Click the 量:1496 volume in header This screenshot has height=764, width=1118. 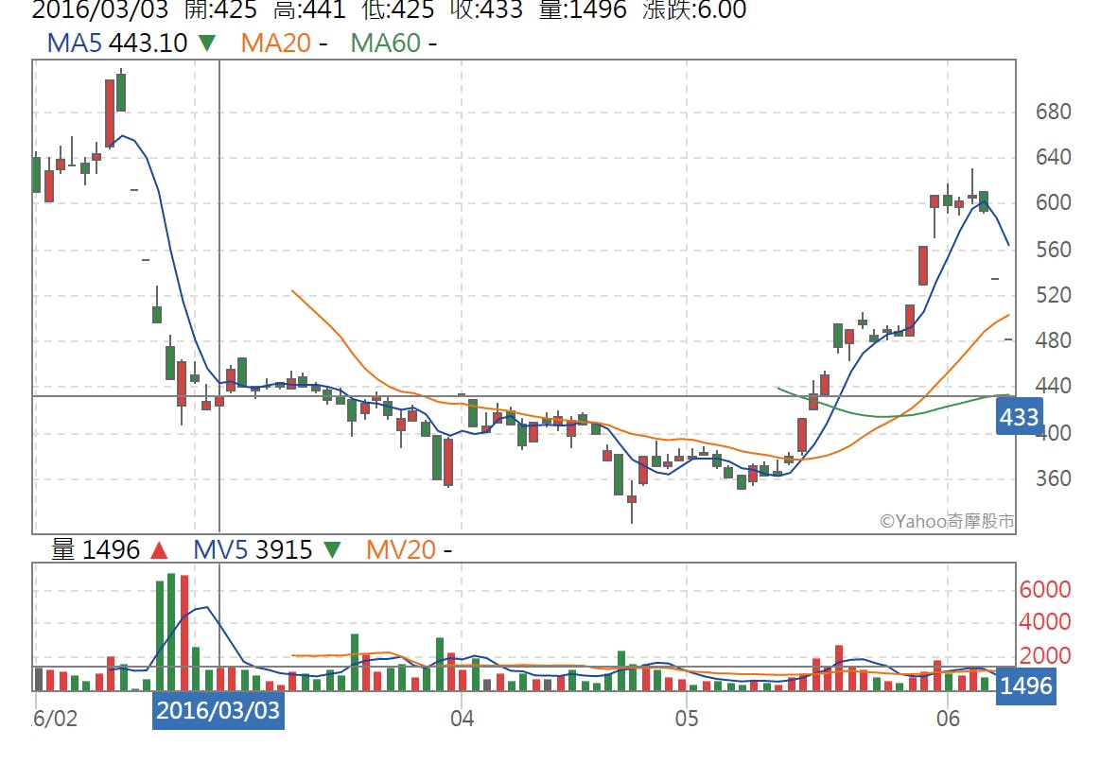(x=583, y=10)
